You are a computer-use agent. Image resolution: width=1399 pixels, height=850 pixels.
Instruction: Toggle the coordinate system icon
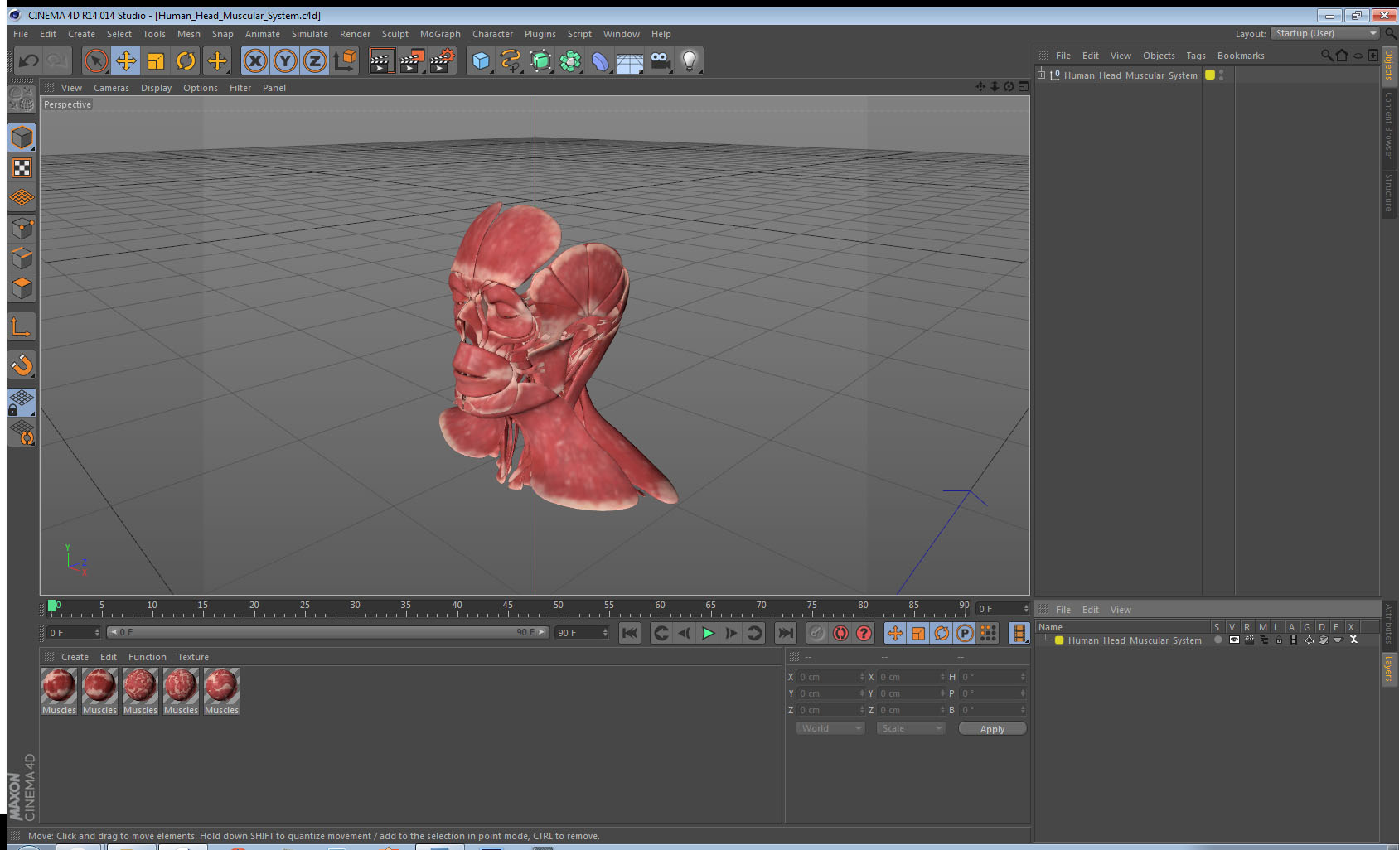pyautogui.click(x=346, y=60)
